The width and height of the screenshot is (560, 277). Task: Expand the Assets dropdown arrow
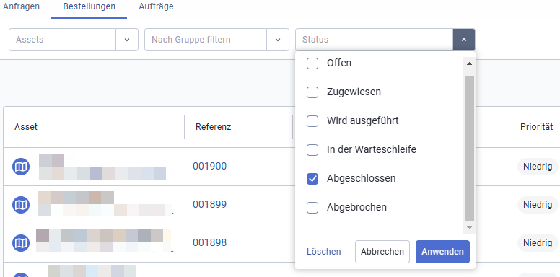127,40
